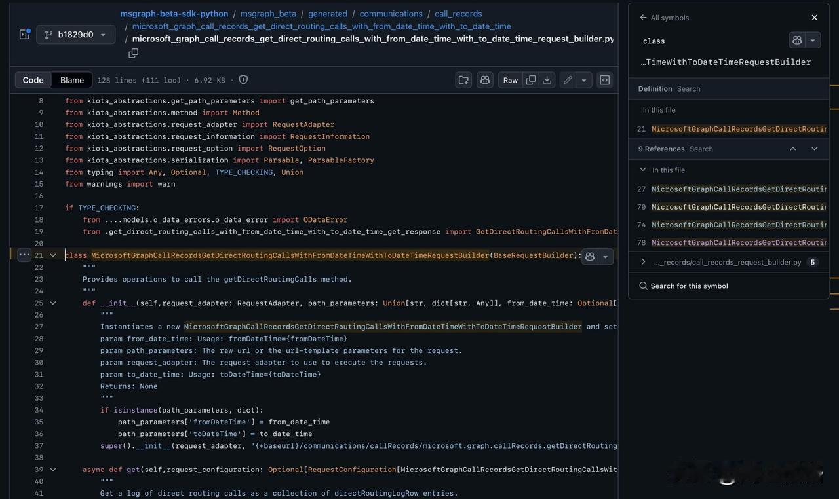Screen dimensions: 839x499
Task: Open the more edit options dropdown arrow
Action: [584, 80]
